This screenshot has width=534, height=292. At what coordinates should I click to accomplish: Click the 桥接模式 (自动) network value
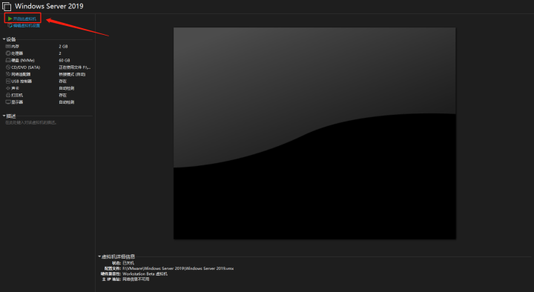click(72, 74)
